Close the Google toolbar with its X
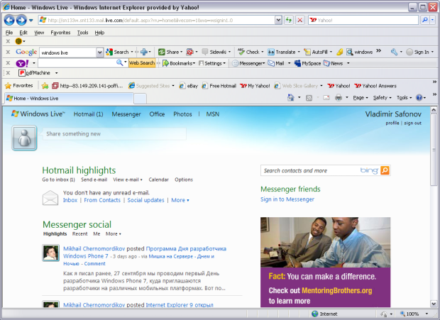440x320 pixels. (x=8, y=52)
